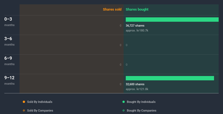
Task: Click shares sold zero in 0–3 months row
Action: (x=121, y=26)
